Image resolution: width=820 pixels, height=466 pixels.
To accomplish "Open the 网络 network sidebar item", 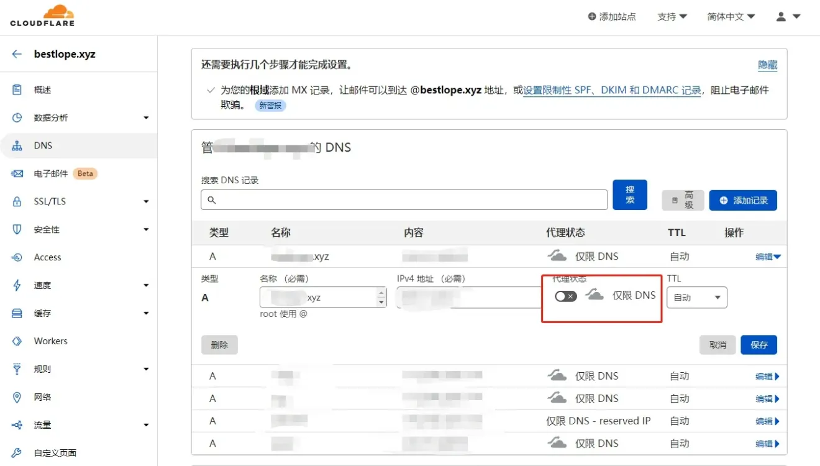I will (42, 397).
